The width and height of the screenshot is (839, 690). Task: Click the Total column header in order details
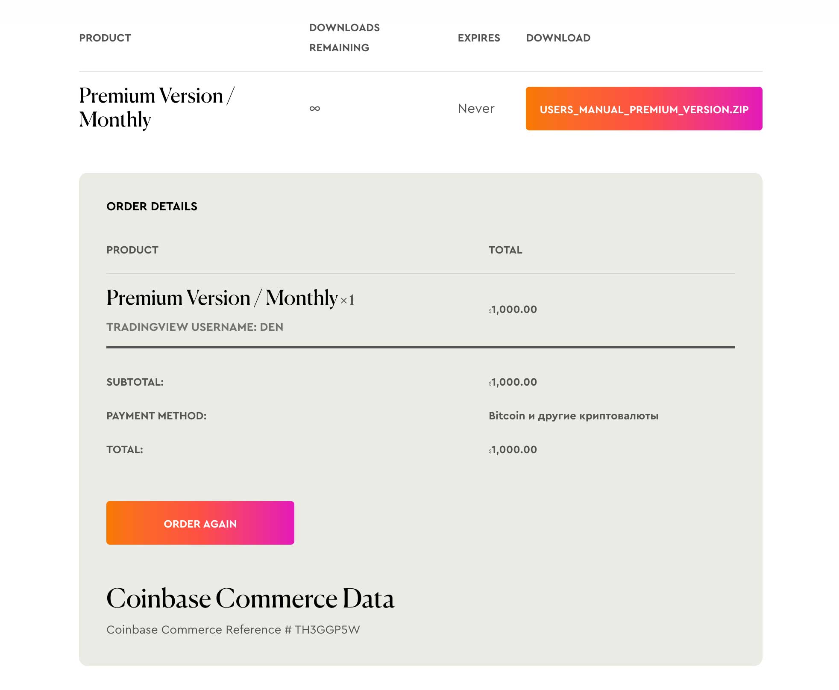coord(505,250)
